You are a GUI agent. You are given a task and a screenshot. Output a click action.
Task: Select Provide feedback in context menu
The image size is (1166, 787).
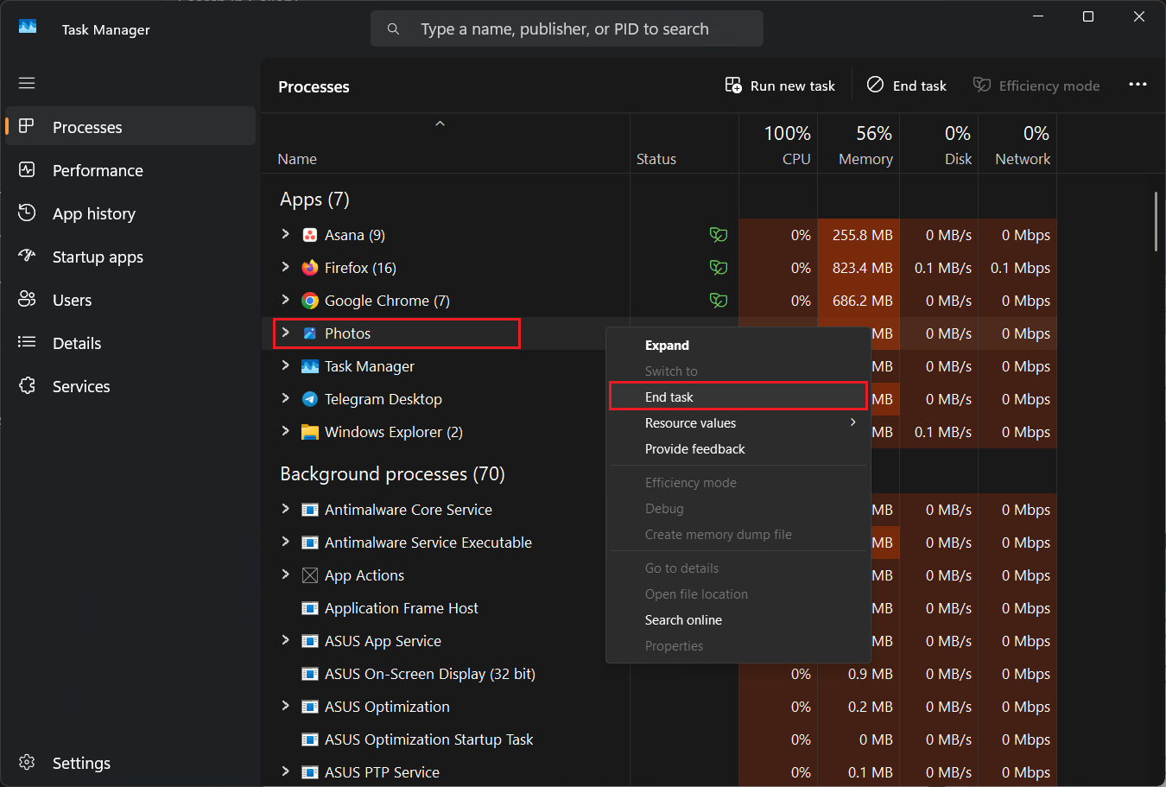694,449
